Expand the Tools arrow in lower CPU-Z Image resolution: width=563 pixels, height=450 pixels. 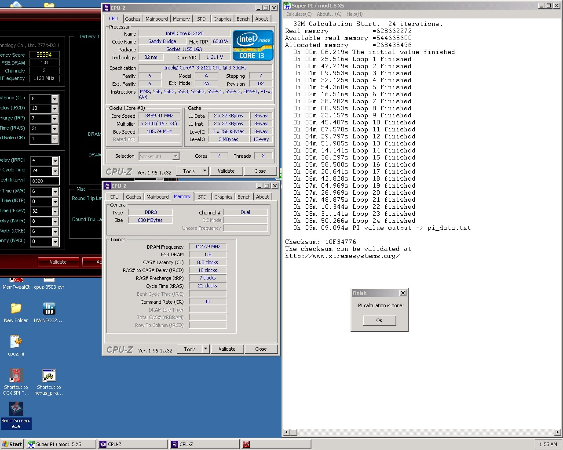tap(205, 349)
